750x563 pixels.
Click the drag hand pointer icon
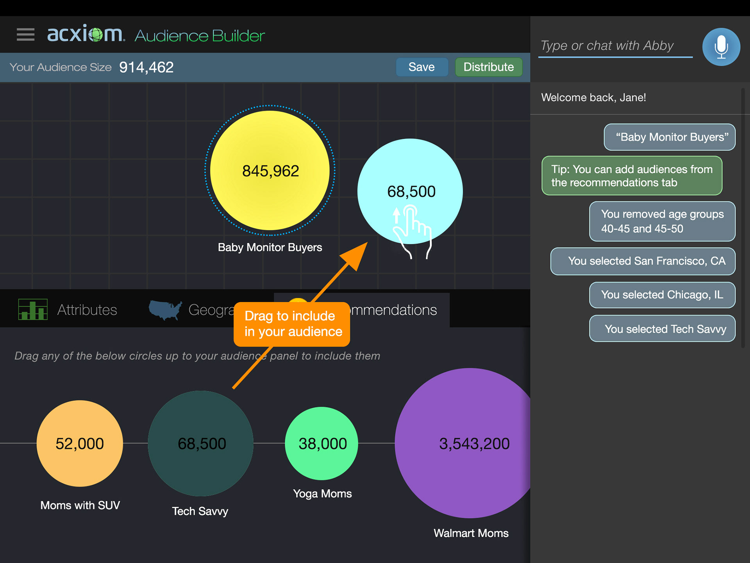[x=412, y=232]
